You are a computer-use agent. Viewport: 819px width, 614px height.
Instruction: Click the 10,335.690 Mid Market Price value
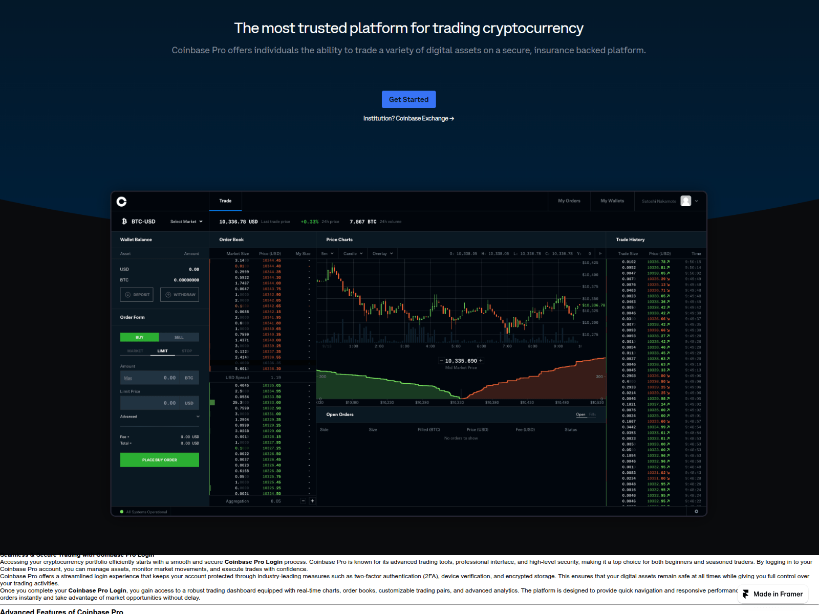click(x=461, y=361)
